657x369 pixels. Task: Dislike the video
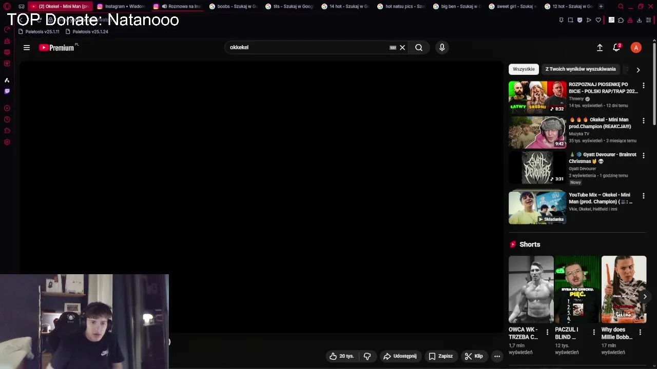point(367,356)
